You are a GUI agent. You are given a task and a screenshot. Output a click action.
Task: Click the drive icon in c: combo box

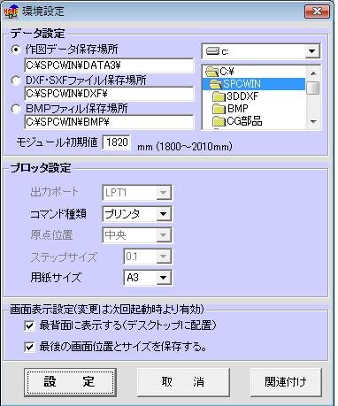(x=212, y=52)
